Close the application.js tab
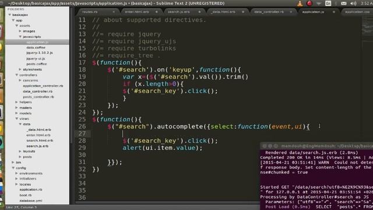The image size is (373, 210). pyautogui.click(x=334, y=12)
